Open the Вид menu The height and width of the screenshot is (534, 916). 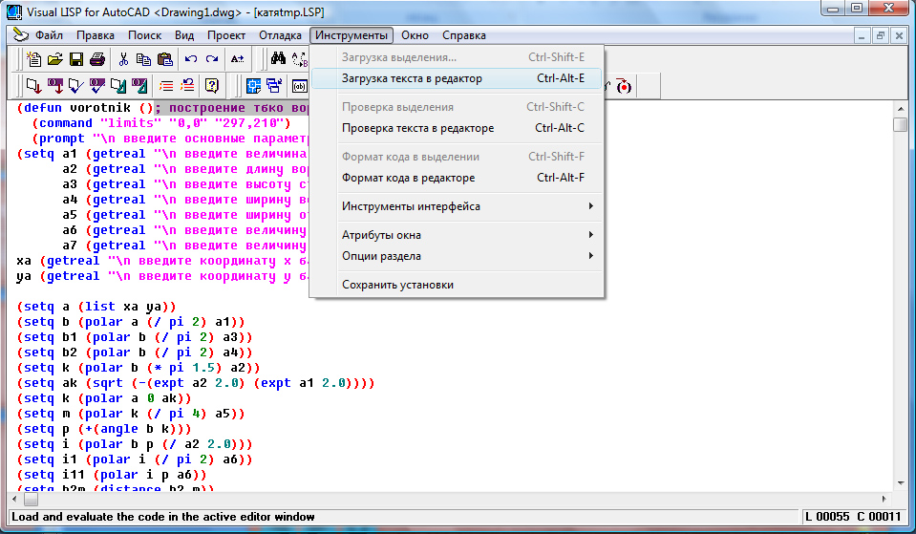(x=184, y=35)
